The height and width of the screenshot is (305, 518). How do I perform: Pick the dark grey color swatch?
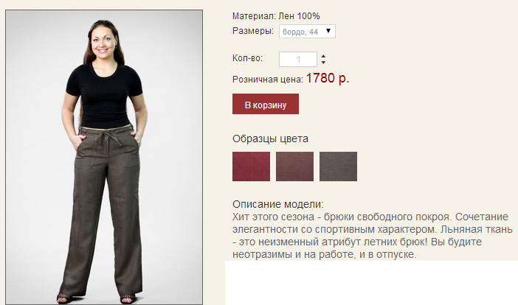pyautogui.click(x=338, y=166)
